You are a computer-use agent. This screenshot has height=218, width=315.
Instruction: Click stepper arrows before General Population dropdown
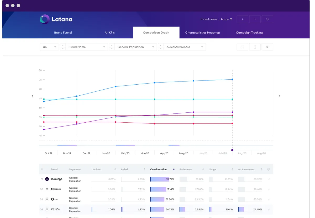point(112,47)
